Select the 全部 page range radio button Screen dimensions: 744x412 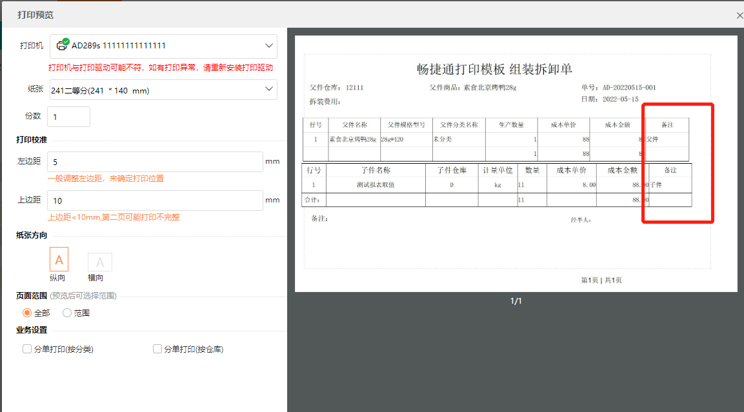coord(26,313)
